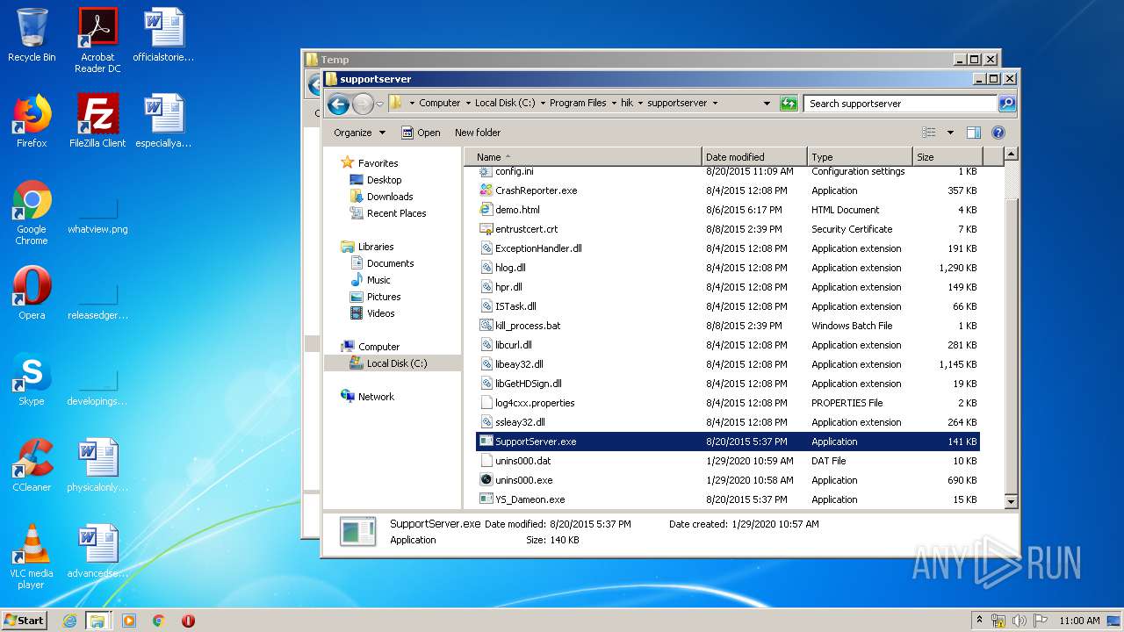The height and width of the screenshot is (632, 1124).
Task: Open Skype desktop shortcut
Action: (x=32, y=379)
